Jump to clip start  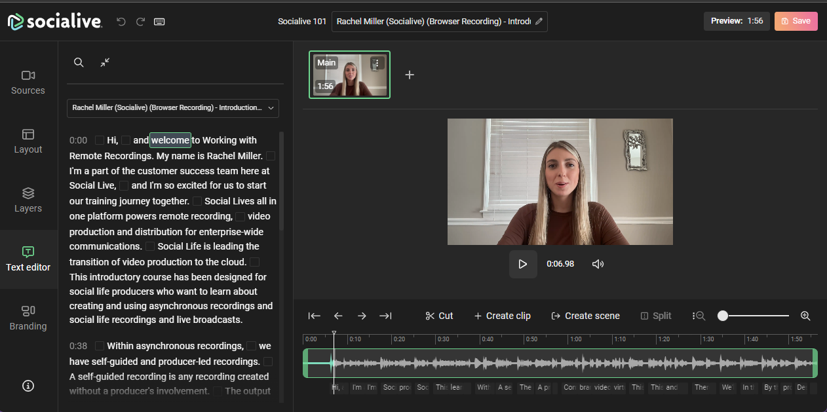315,316
